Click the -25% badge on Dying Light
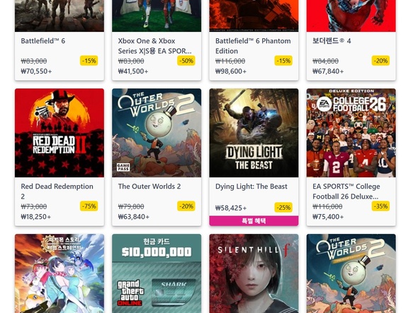 (x=283, y=207)
